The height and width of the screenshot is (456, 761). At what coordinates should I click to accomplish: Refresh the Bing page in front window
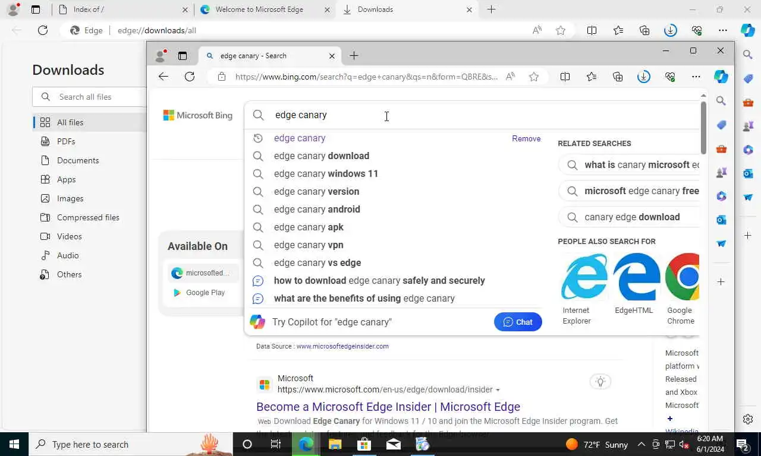190,77
